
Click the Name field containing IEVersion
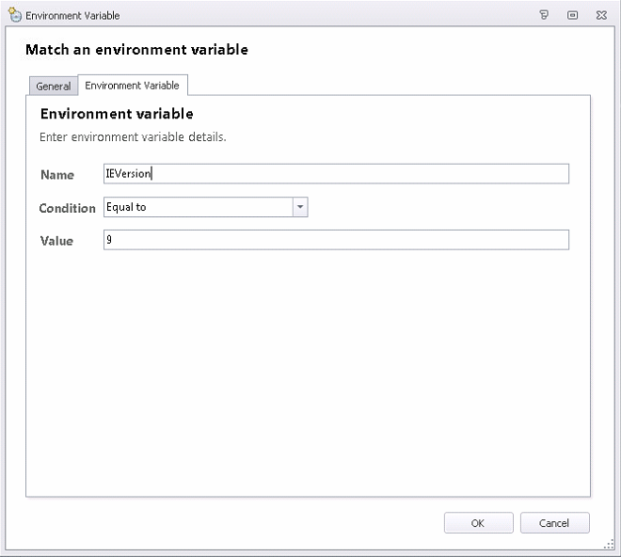coord(336,174)
